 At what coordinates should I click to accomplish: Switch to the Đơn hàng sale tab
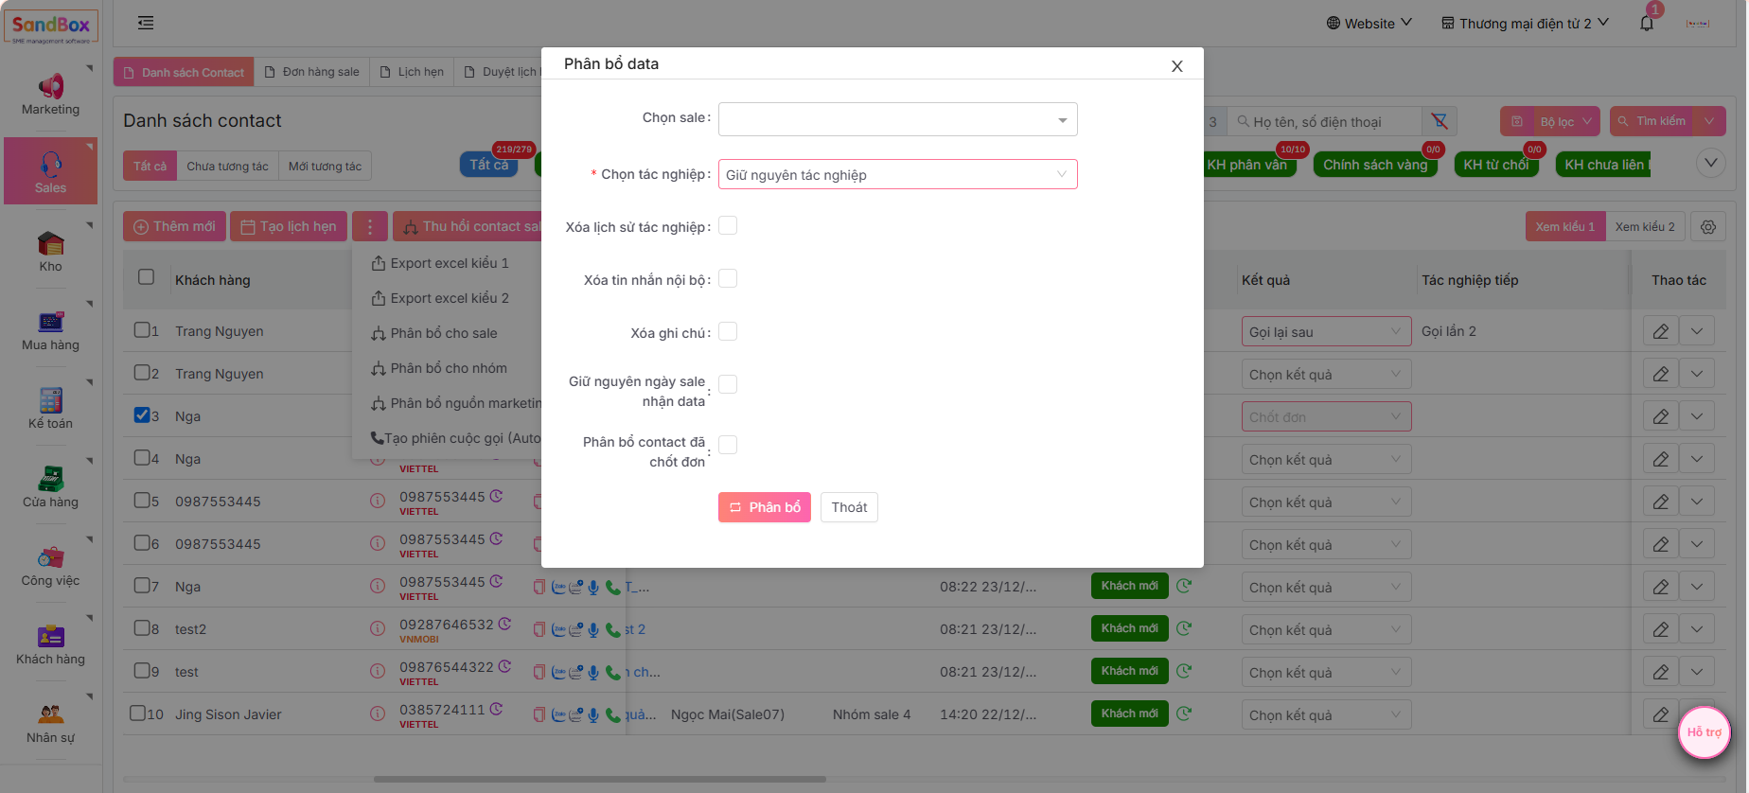[x=312, y=72]
